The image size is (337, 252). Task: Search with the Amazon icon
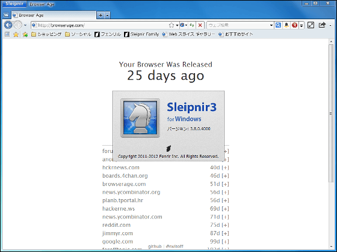click(x=286, y=25)
